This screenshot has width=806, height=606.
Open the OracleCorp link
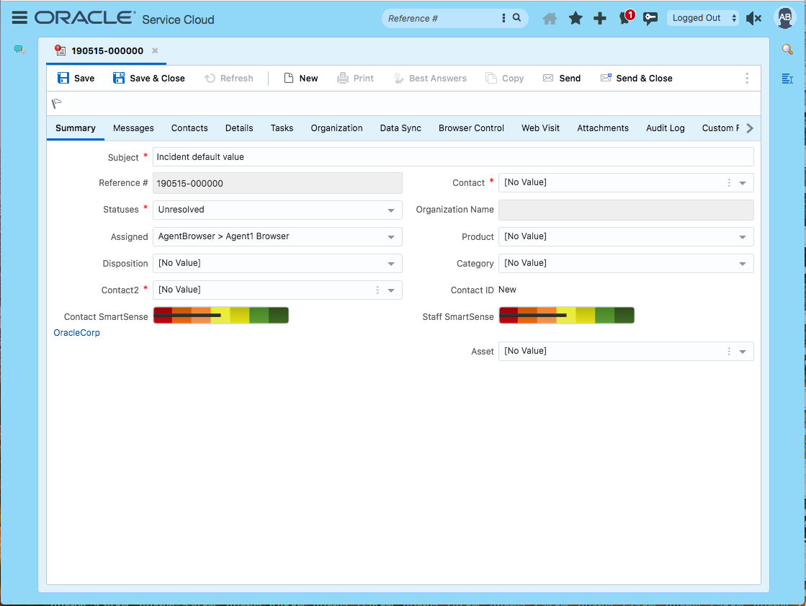tap(76, 332)
